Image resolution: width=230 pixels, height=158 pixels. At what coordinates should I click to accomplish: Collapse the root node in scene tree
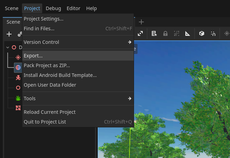pos(8,47)
